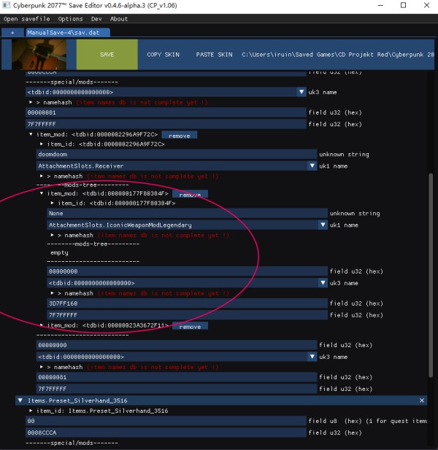Expand item_mod tdbid 00000023A3672F11 node
This screenshot has height=450, width=438.
point(42,325)
